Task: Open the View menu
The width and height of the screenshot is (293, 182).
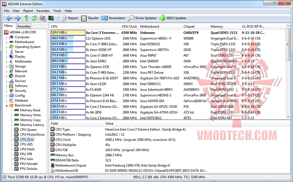Action: [x=16, y=11]
